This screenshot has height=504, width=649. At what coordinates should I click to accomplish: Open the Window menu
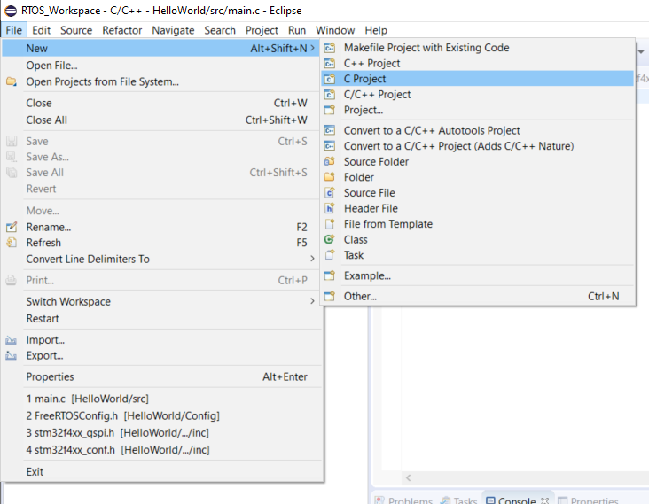pyautogui.click(x=335, y=30)
